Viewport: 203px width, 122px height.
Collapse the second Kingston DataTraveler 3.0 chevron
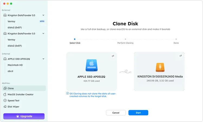[43, 34]
